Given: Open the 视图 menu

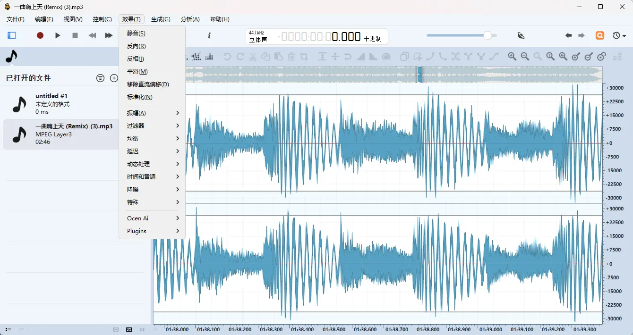Looking at the screenshot, I should 73,19.
